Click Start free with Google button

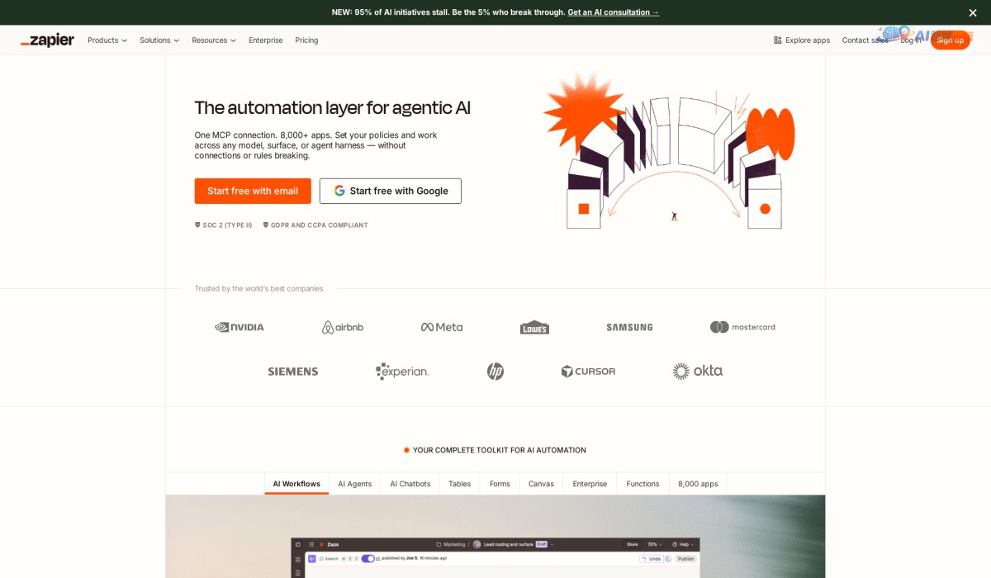click(x=390, y=191)
